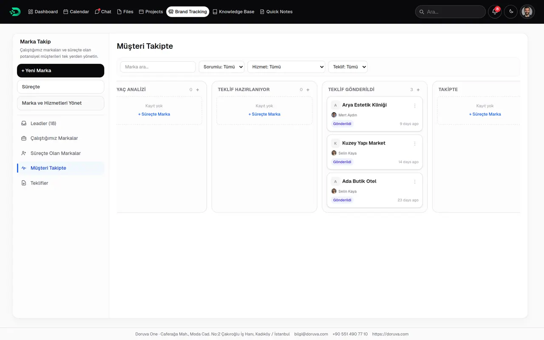Click the plus icon in the İhtiyaç Analizi column

pos(198,90)
